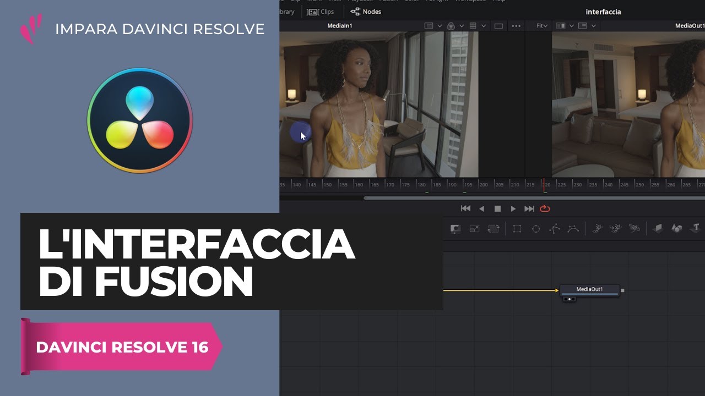Expand the A/B buffer dropdown arrow

571,26
